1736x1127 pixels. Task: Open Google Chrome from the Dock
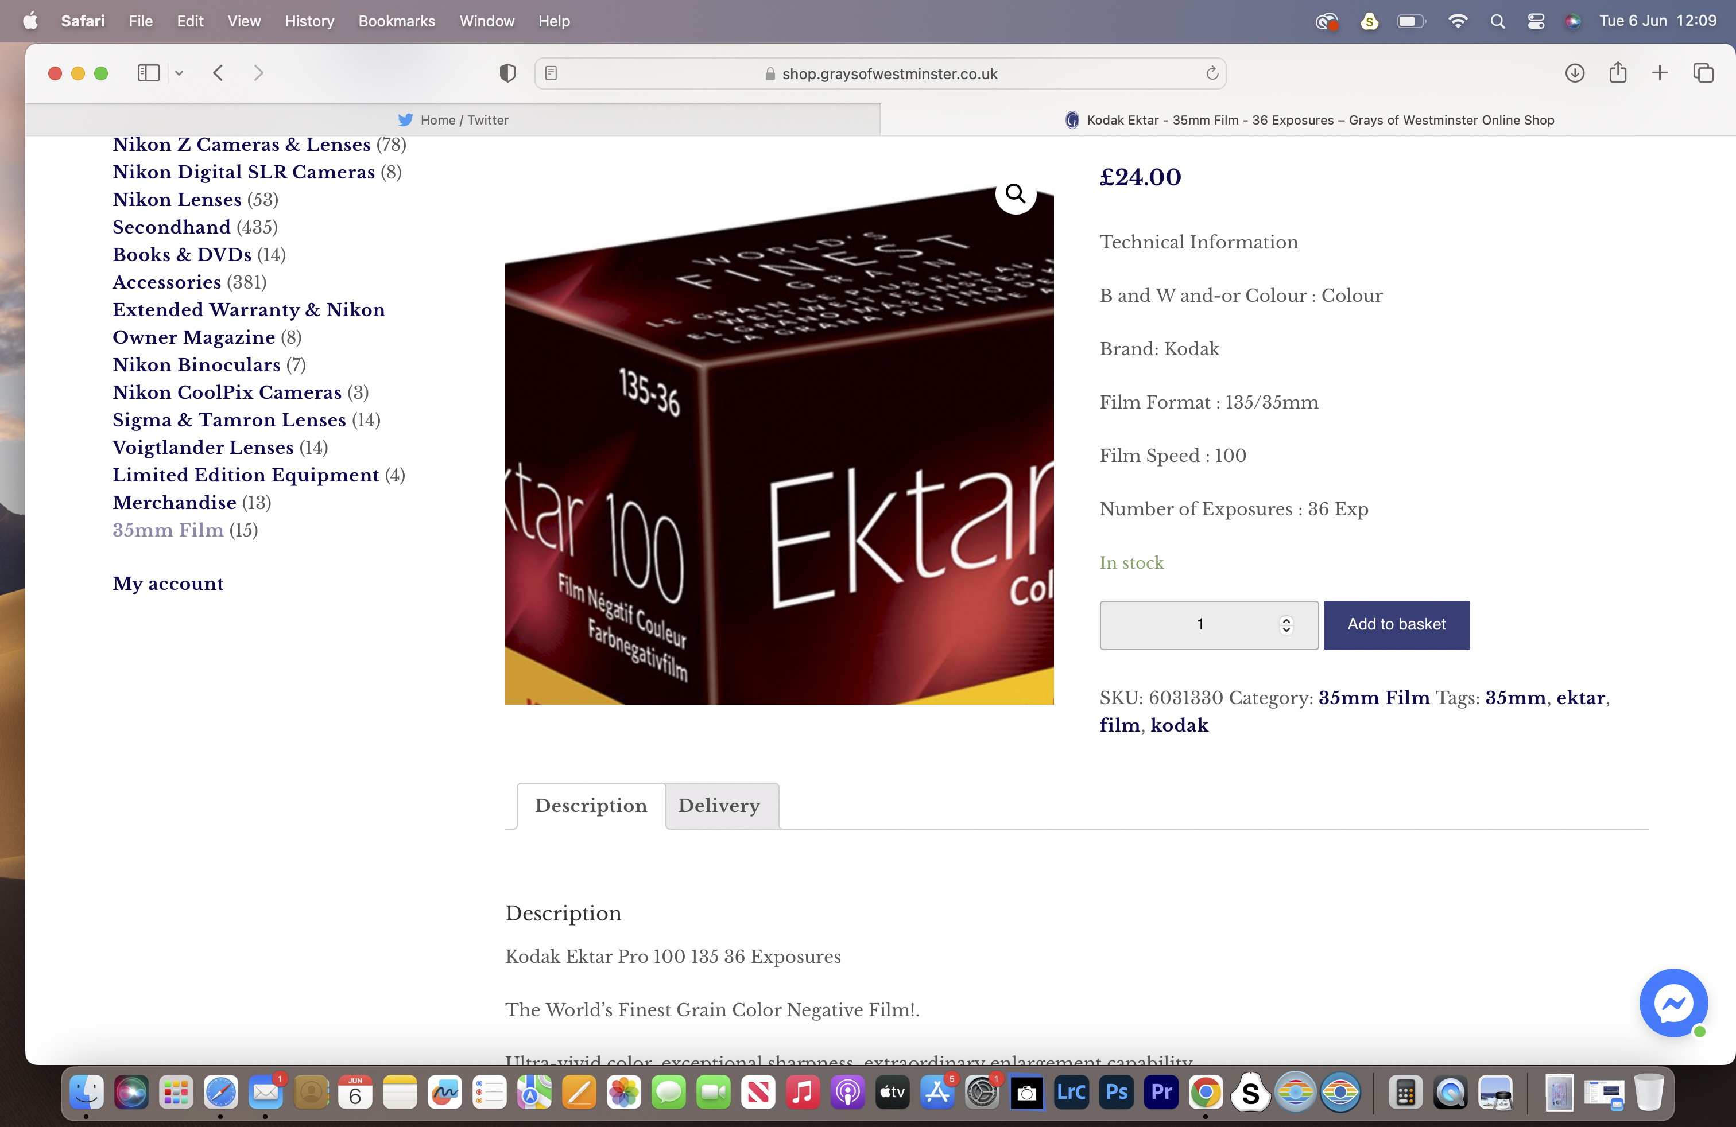(1206, 1092)
